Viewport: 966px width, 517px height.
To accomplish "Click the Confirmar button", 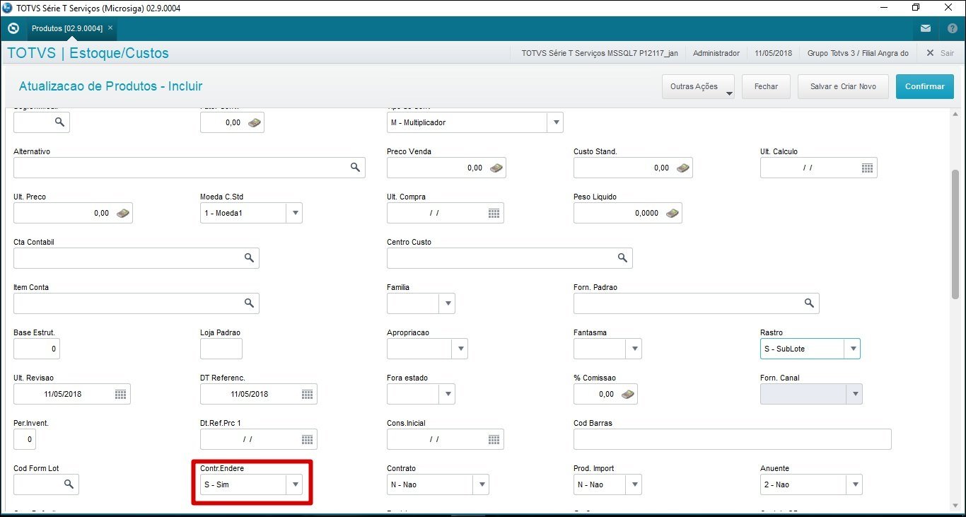I will (924, 86).
